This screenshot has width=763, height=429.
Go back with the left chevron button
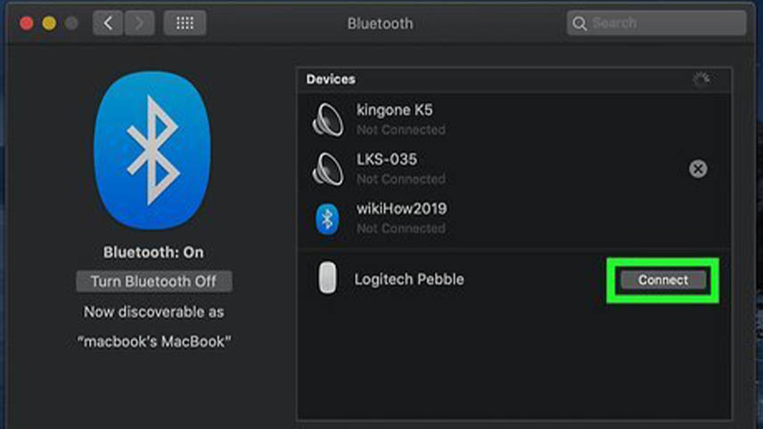coord(108,23)
